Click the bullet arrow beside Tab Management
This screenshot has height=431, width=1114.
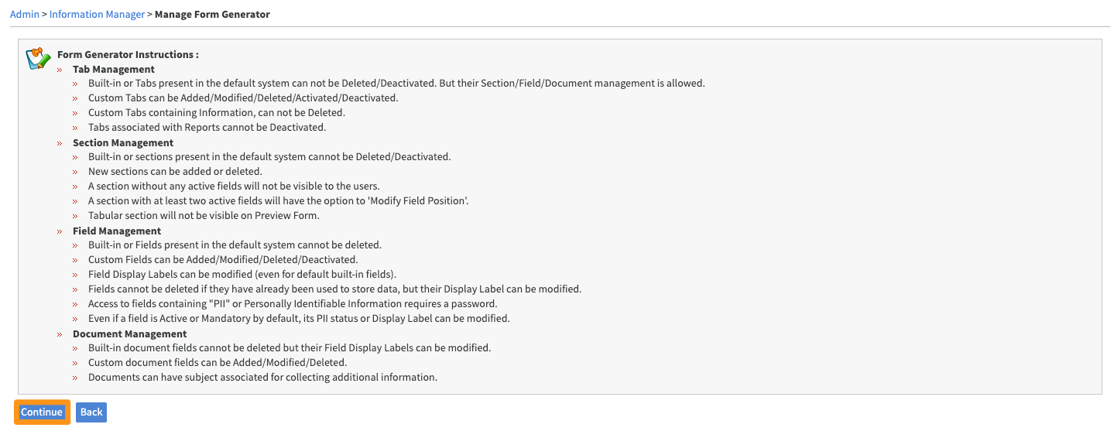tap(60, 70)
